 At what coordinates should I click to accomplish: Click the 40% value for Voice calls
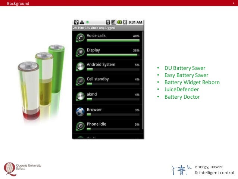click(136, 36)
